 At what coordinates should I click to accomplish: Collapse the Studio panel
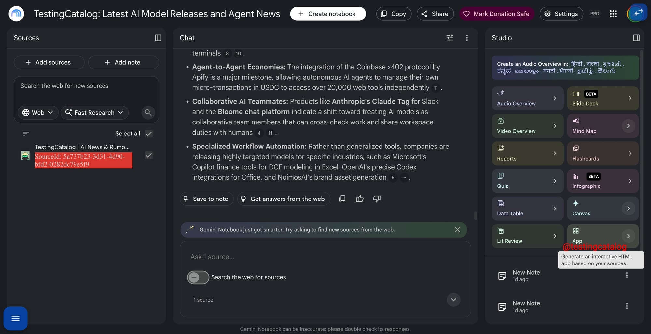coord(636,38)
